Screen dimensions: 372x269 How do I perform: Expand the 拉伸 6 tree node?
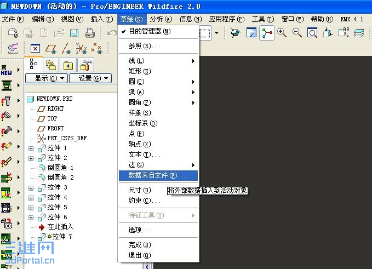(31, 218)
